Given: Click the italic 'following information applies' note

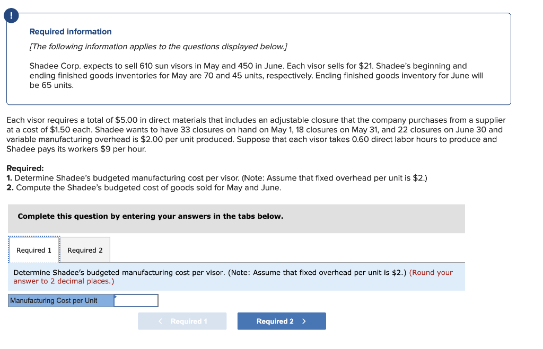Looking at the screenshot, I should 159,47.
